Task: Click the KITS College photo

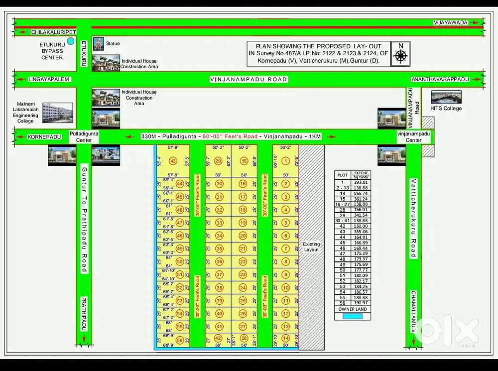Action: pos(446,97)
